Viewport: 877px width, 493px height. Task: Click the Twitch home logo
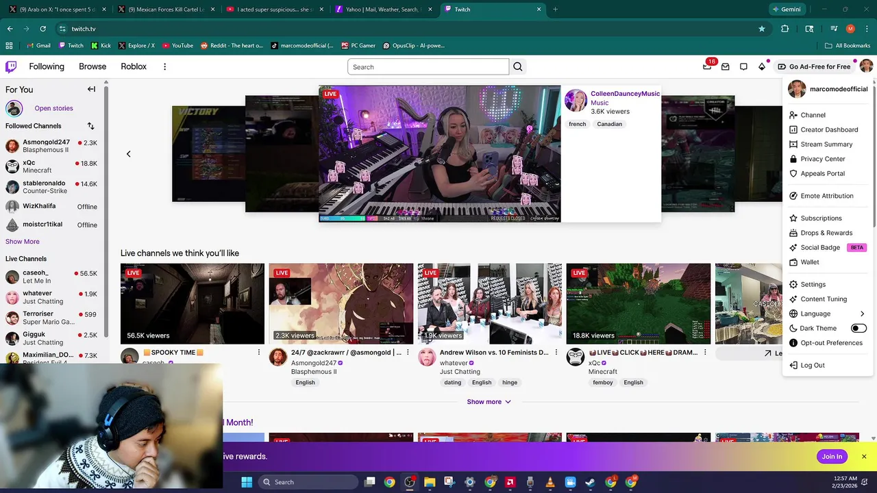(11, 66)
